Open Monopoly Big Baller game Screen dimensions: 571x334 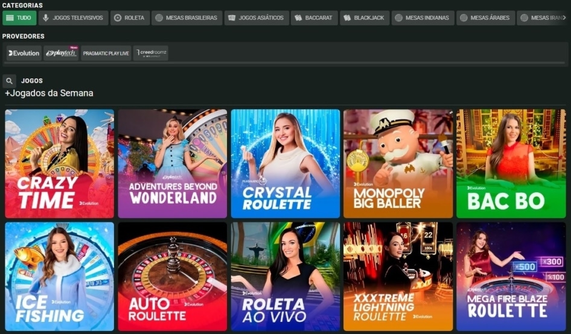[x=398, y=164]
